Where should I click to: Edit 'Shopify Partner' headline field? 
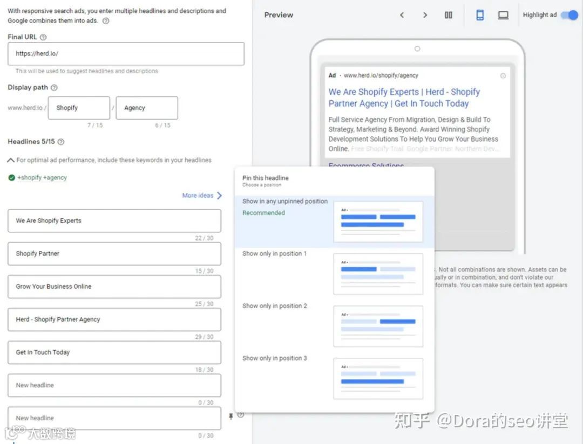coord(114,254)
